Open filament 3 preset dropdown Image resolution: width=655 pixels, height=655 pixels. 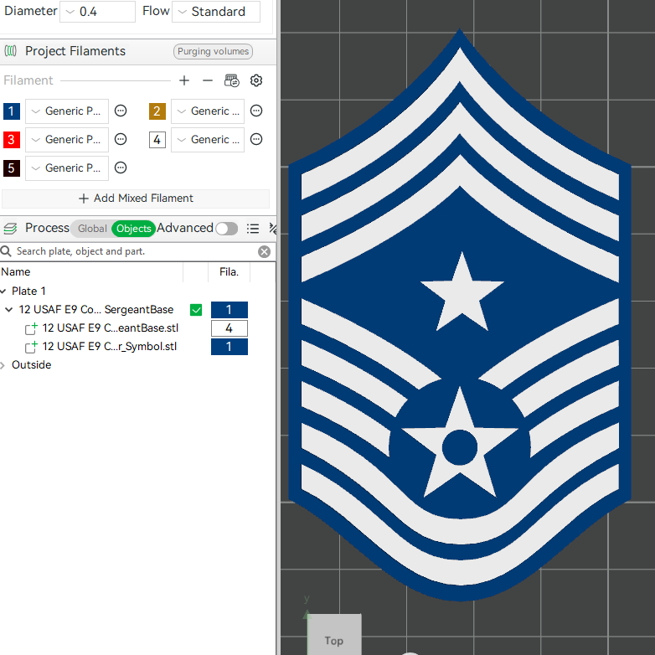(x=67, y=140)
